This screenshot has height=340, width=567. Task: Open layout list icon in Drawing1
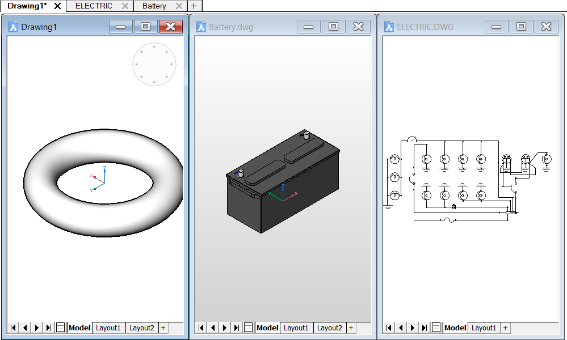pyautogui.click(x=60, y=328)
